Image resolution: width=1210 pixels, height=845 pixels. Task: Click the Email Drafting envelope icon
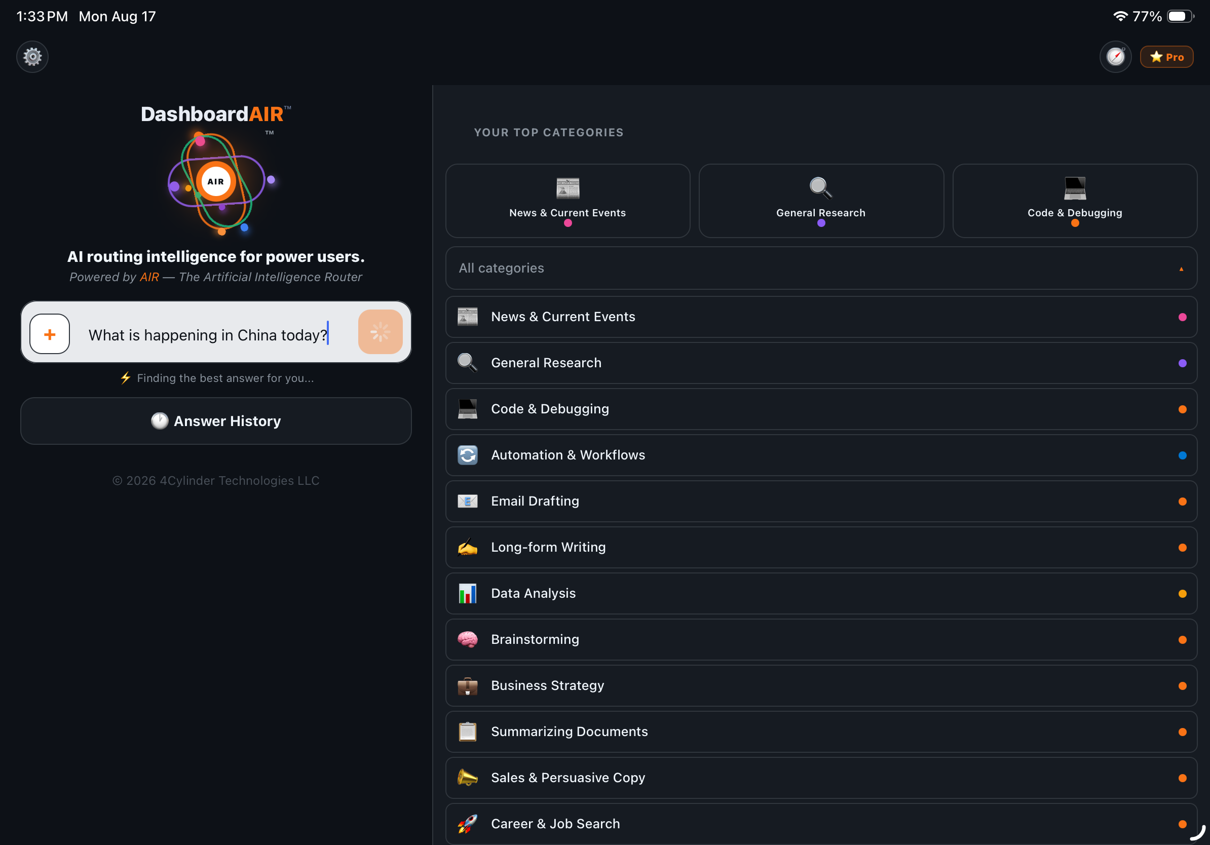(468, 501)
